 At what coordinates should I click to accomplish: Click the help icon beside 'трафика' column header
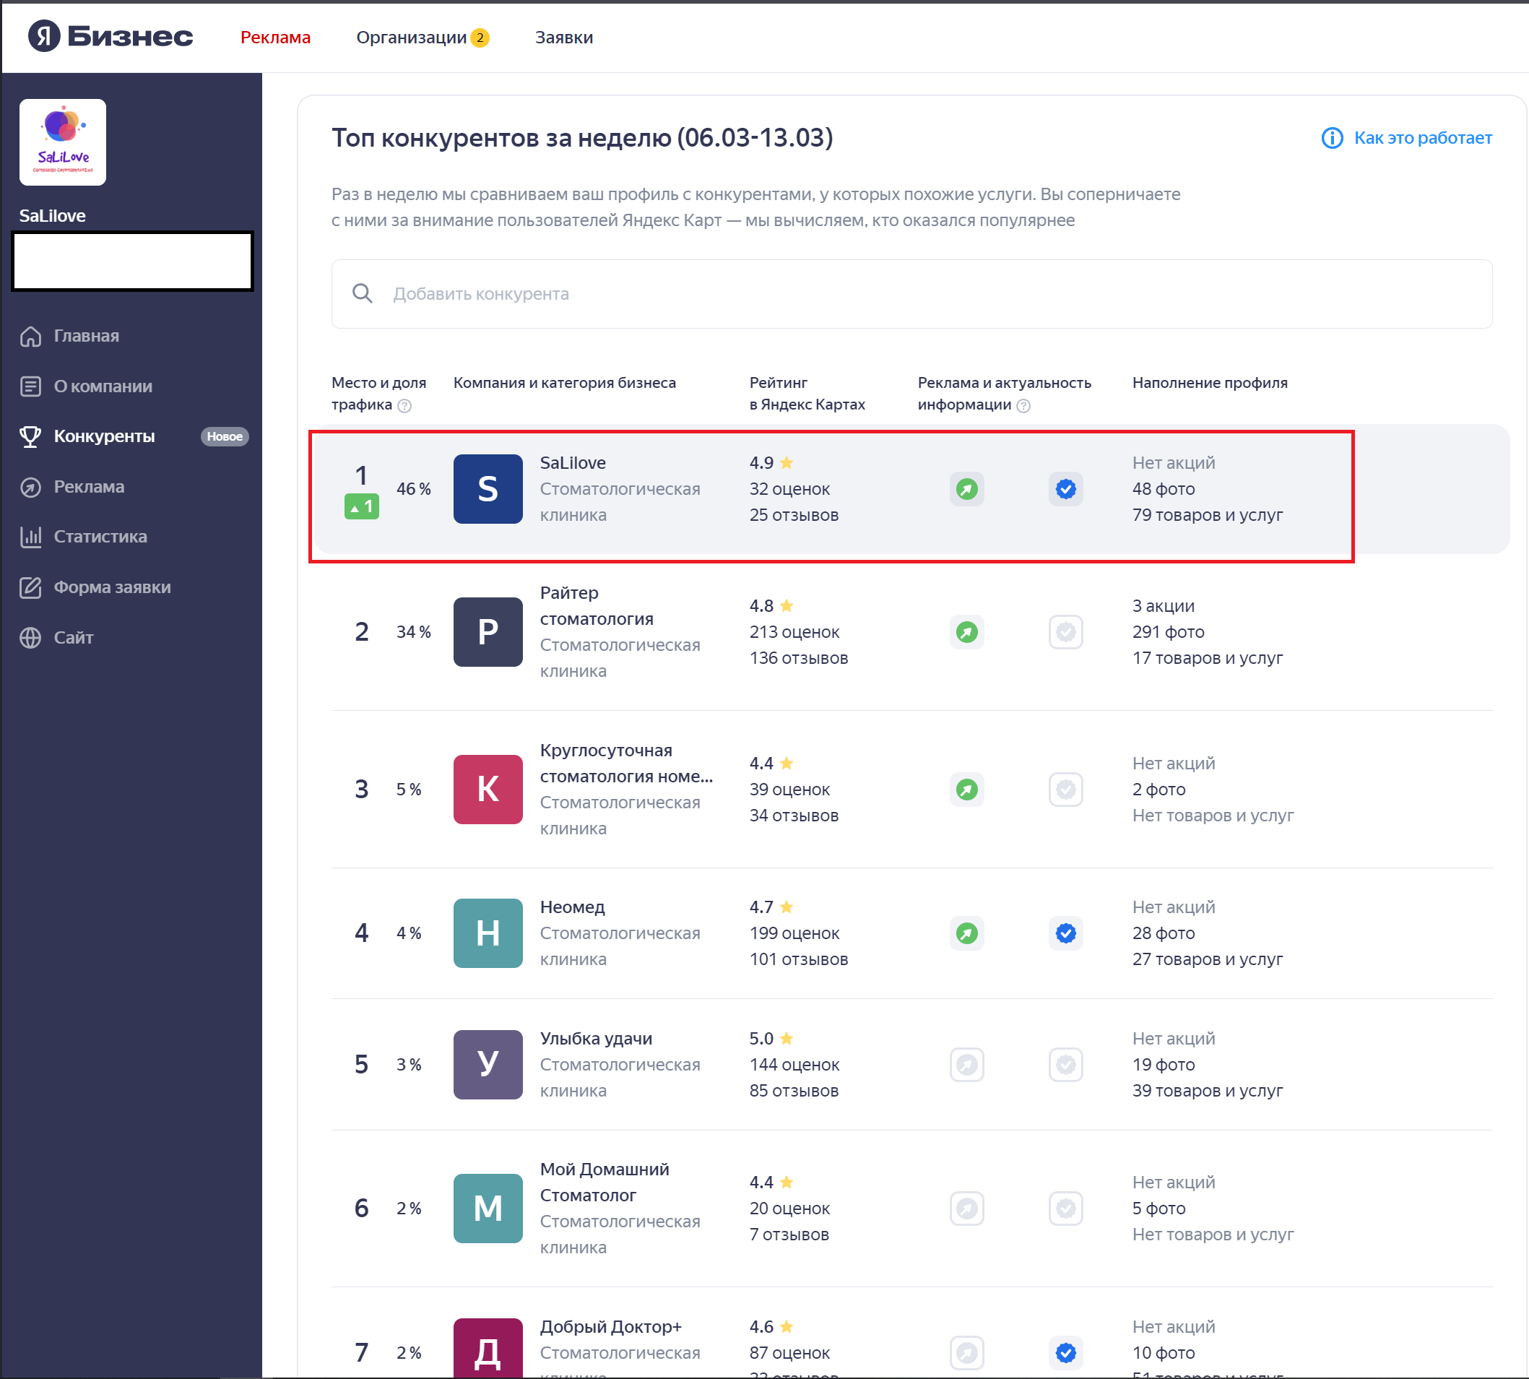click(x=404, y=405)
